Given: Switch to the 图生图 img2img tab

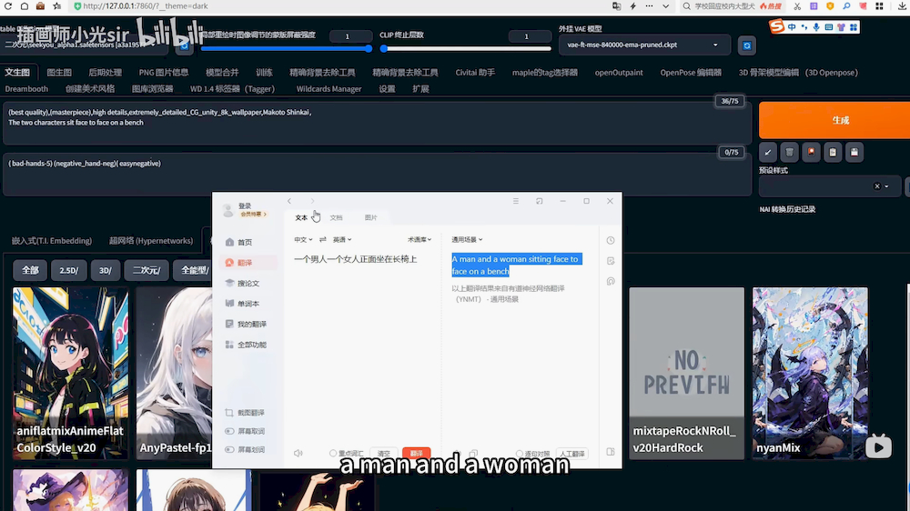Looking at the screenshot, I should tap(59, 72).
